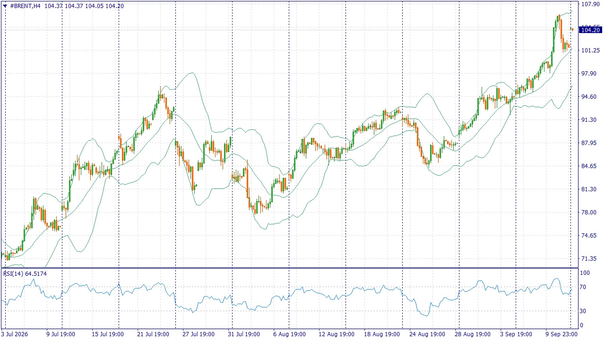Click the 9 Sep 23:00 time label
This screenshot has height=340, width=605.
tap(562, 334)
